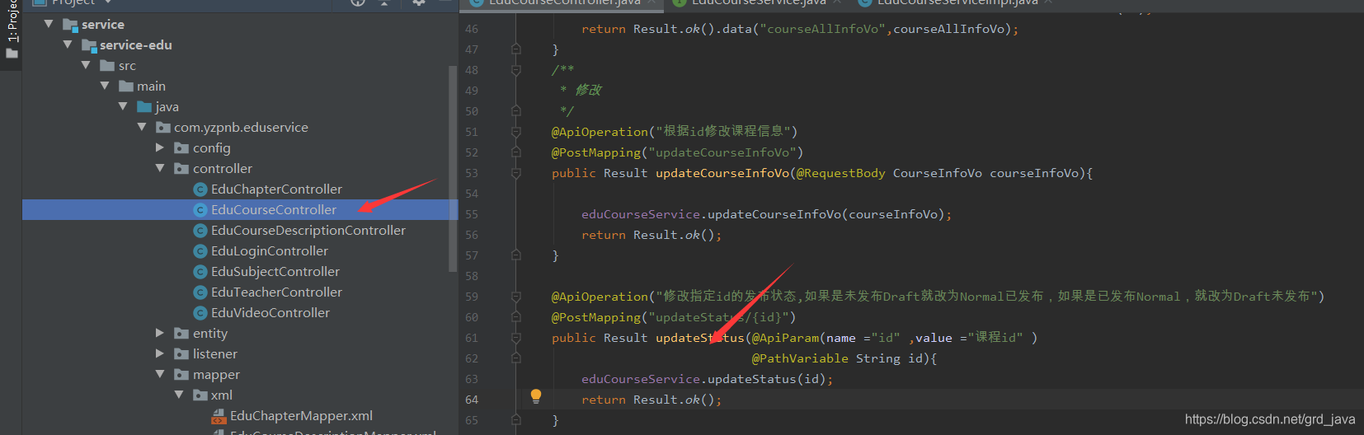Screen dimensions: 1364x435
Task: Toggle code fold marker at line 65
Action: pos(516,420)
